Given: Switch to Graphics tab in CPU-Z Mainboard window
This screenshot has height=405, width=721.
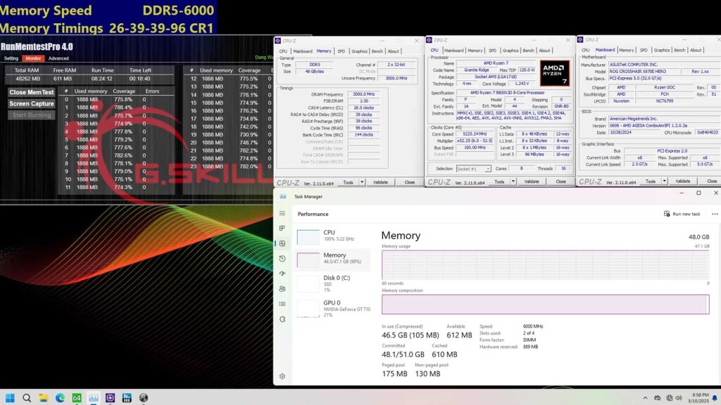Looking at the screenshot, I should coord(662,50).
